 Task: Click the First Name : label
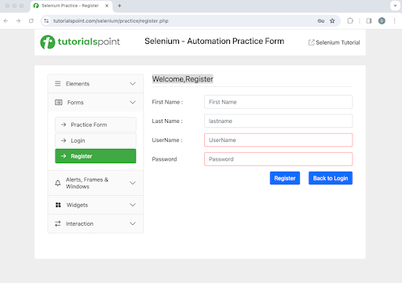(167, 102)
